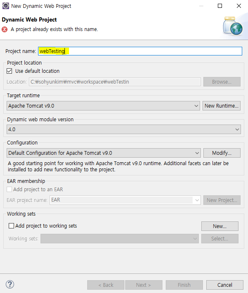This screenshot has width=248, height=293.
Task: Expand the Configuration combo box
Action: (104, 153)
